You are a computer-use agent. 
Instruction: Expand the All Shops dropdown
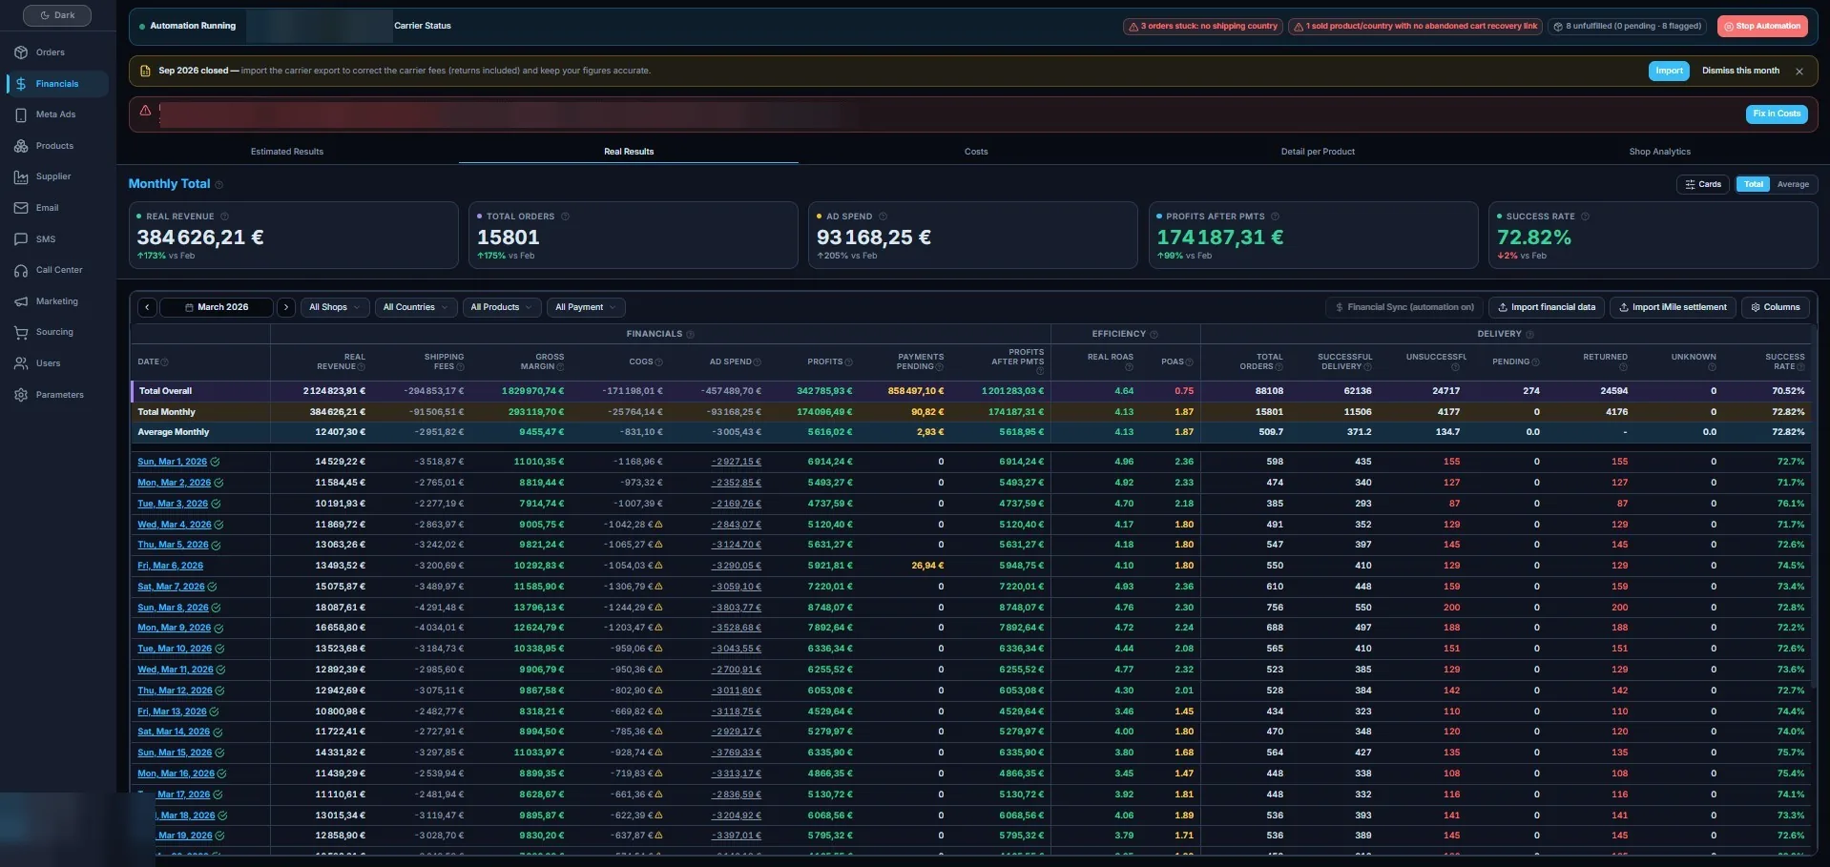(334, 307)
